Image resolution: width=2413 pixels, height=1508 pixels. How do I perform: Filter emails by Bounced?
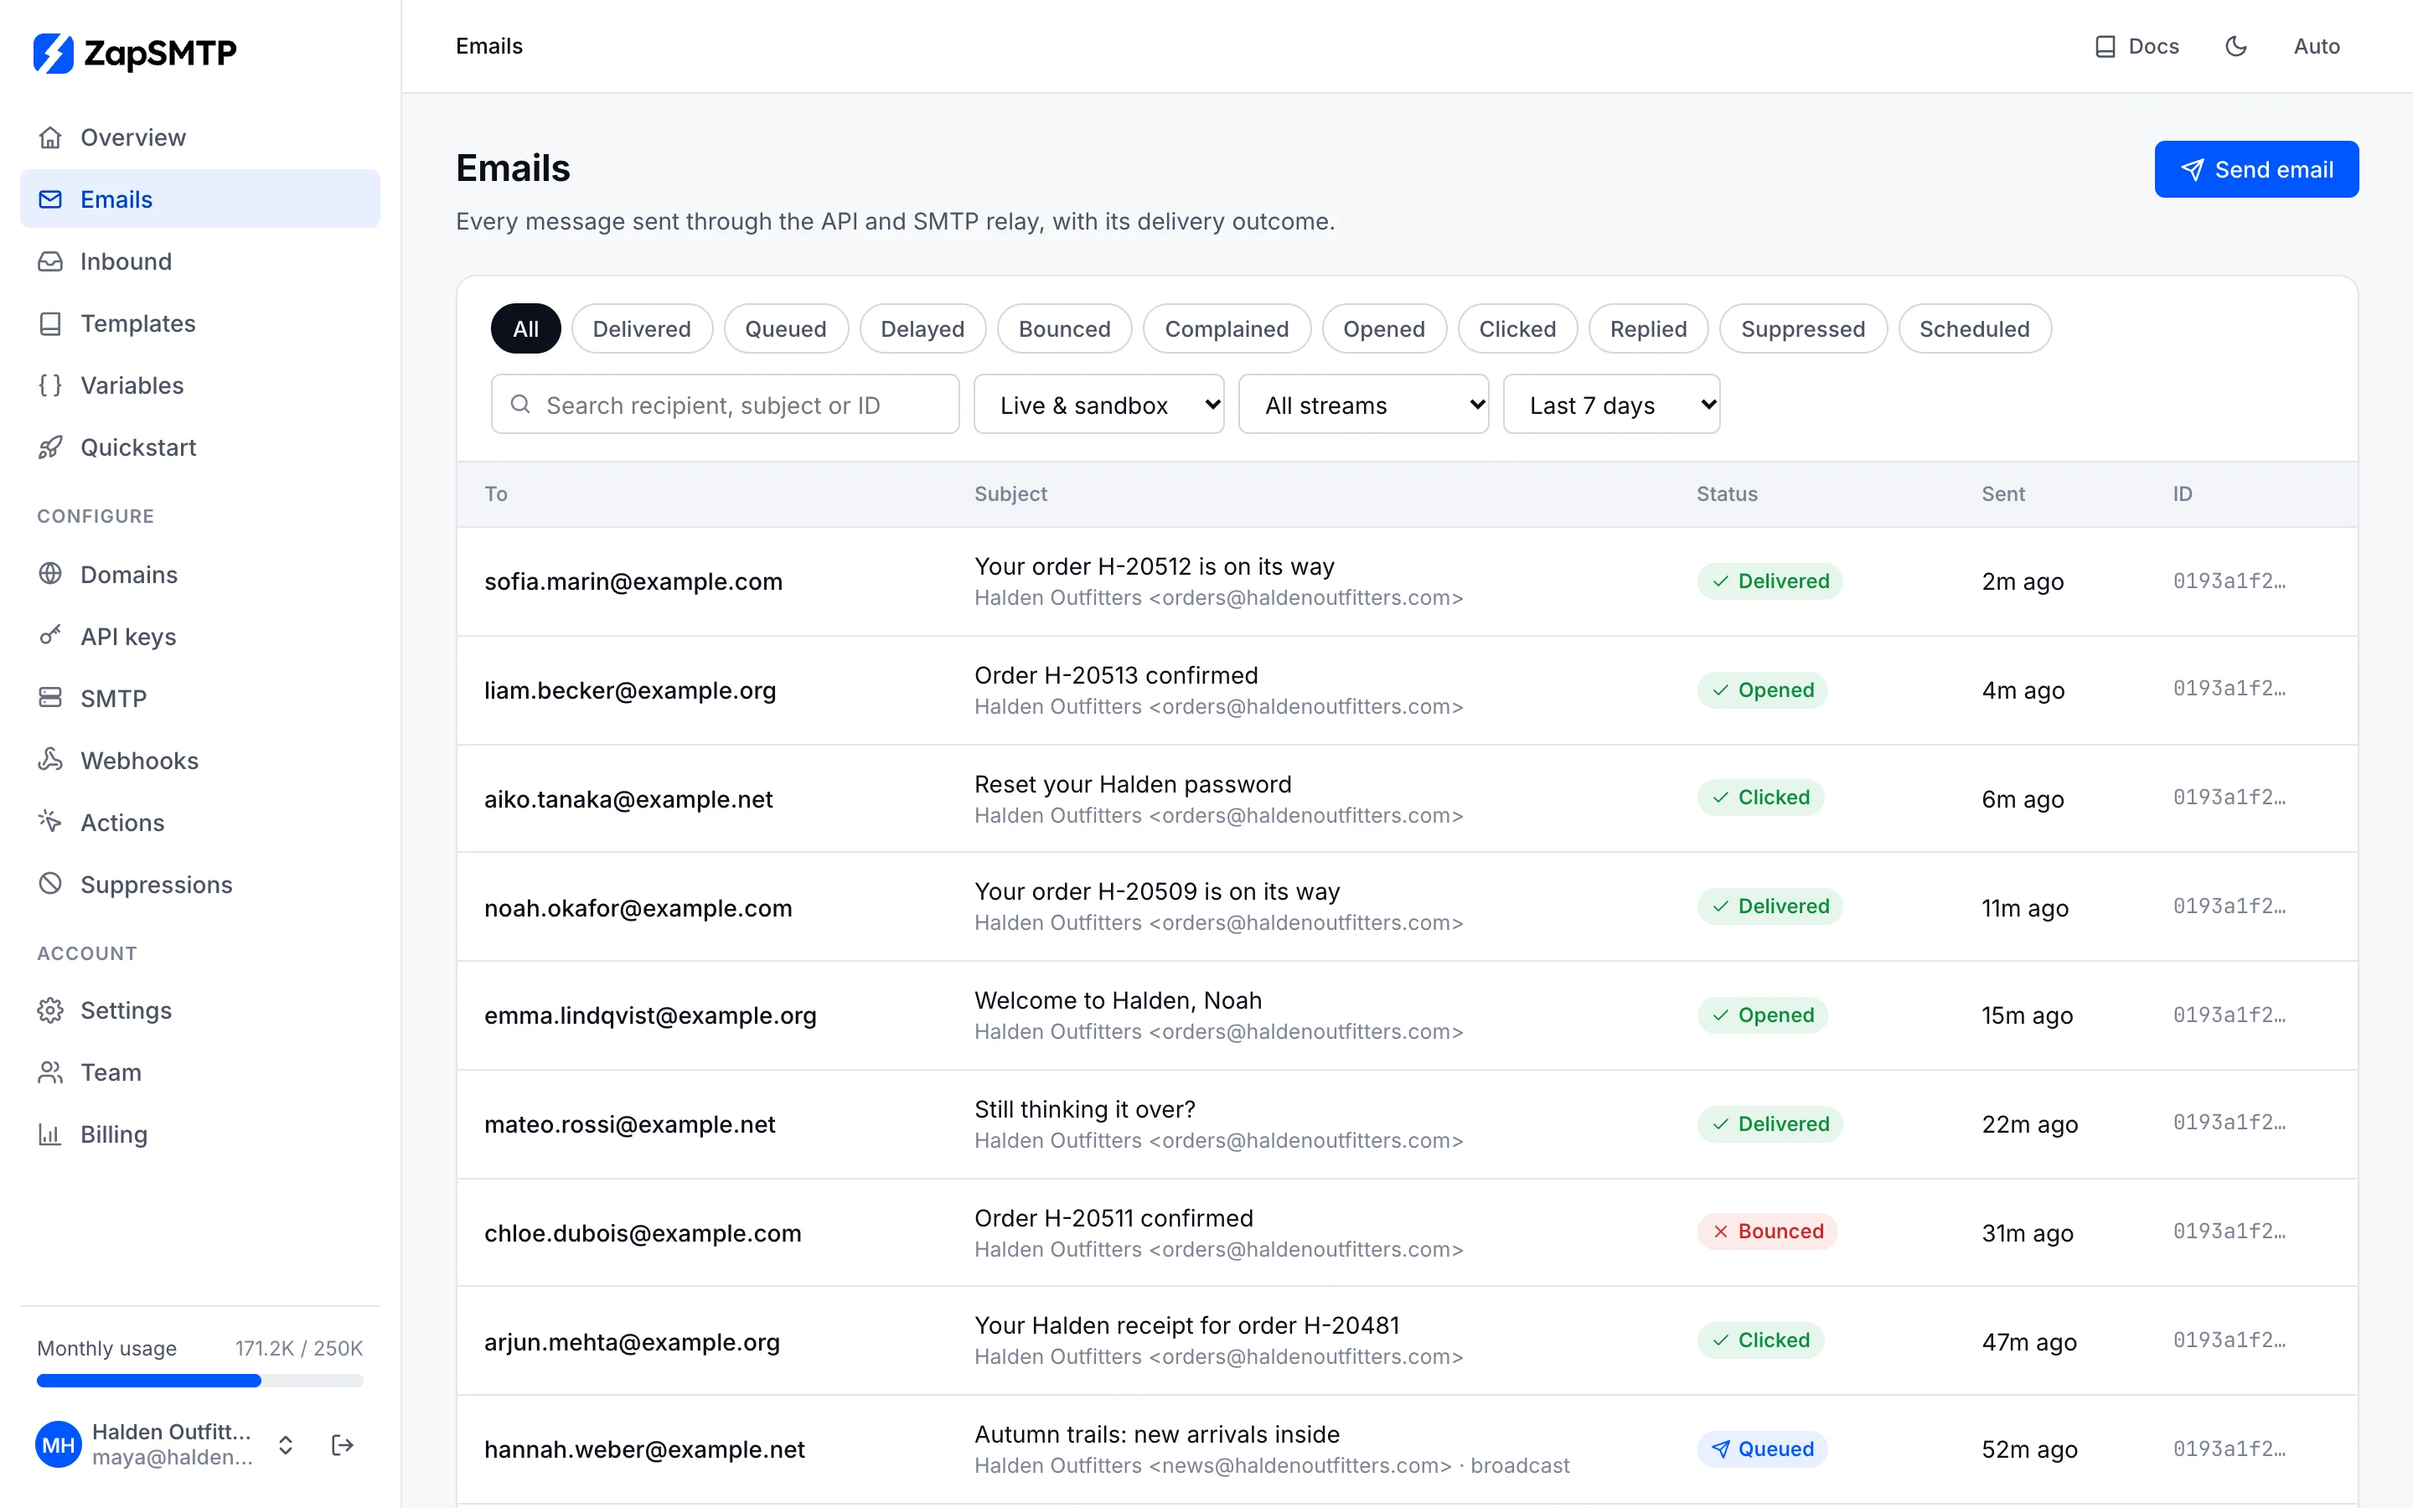[x=1064, y=328]
